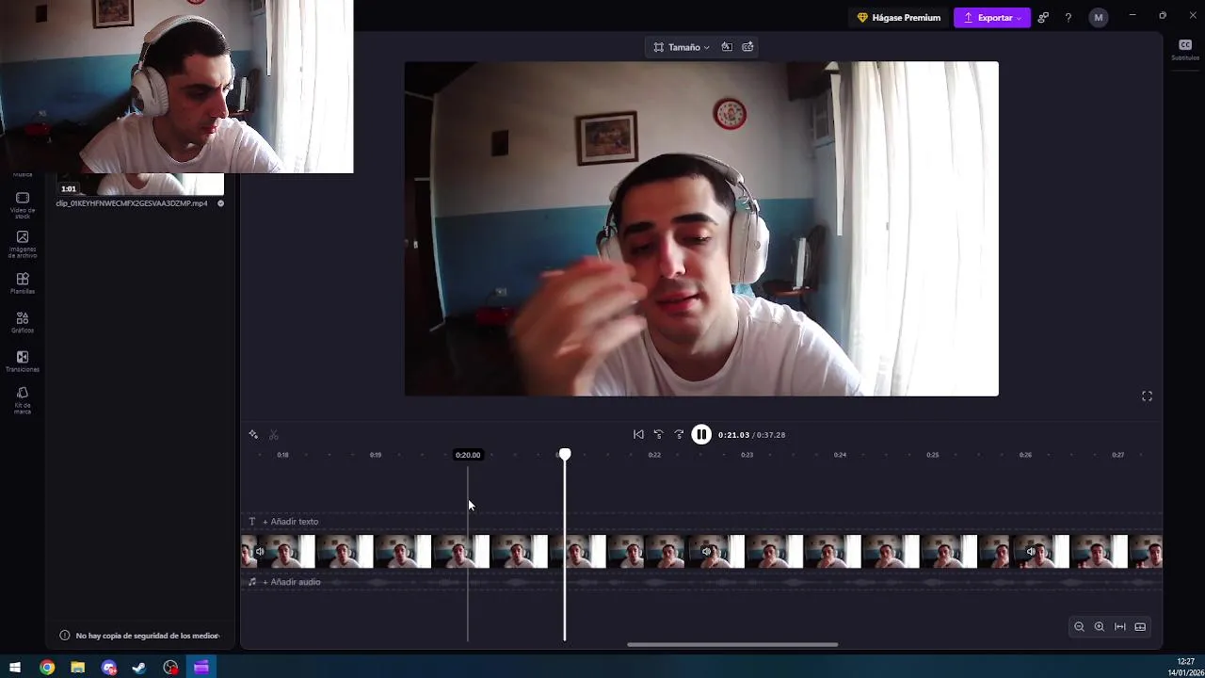The image size is (1205, 678).
Task: Open the Imágenes de archivo panel
Action: 23,244
